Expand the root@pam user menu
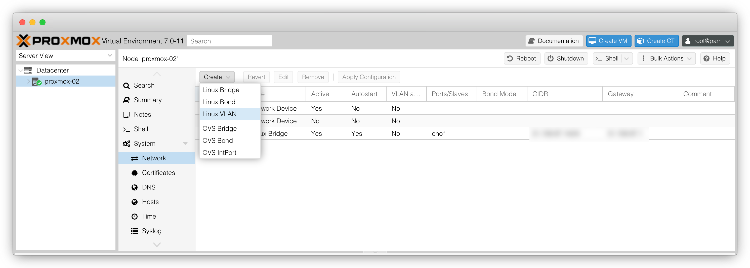 [707, 41]
